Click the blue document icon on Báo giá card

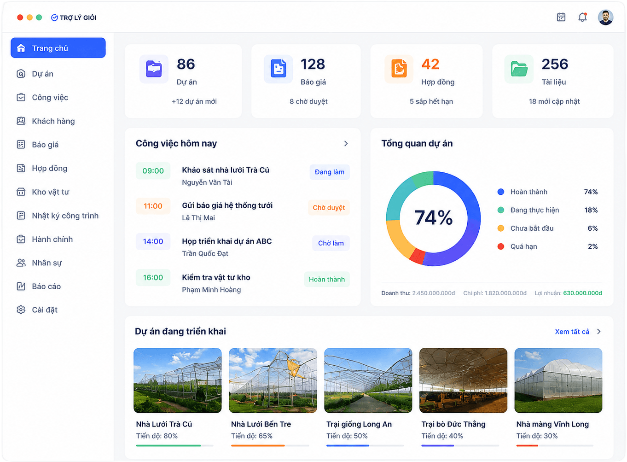278,69
